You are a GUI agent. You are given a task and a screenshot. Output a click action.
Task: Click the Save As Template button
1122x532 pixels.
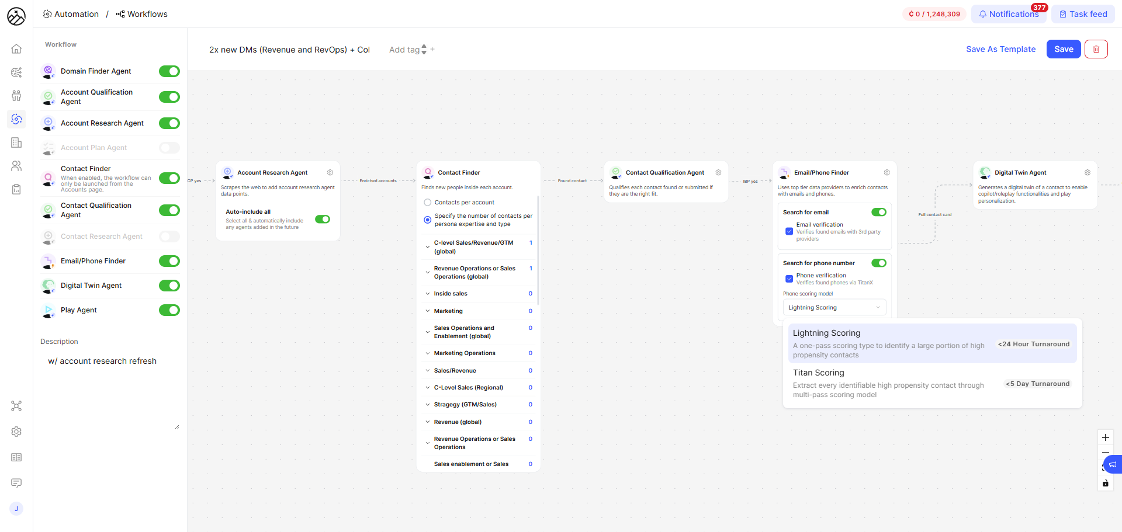[1000, 49]
